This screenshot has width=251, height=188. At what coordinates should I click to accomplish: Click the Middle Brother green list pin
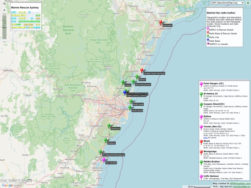[201, 163]
